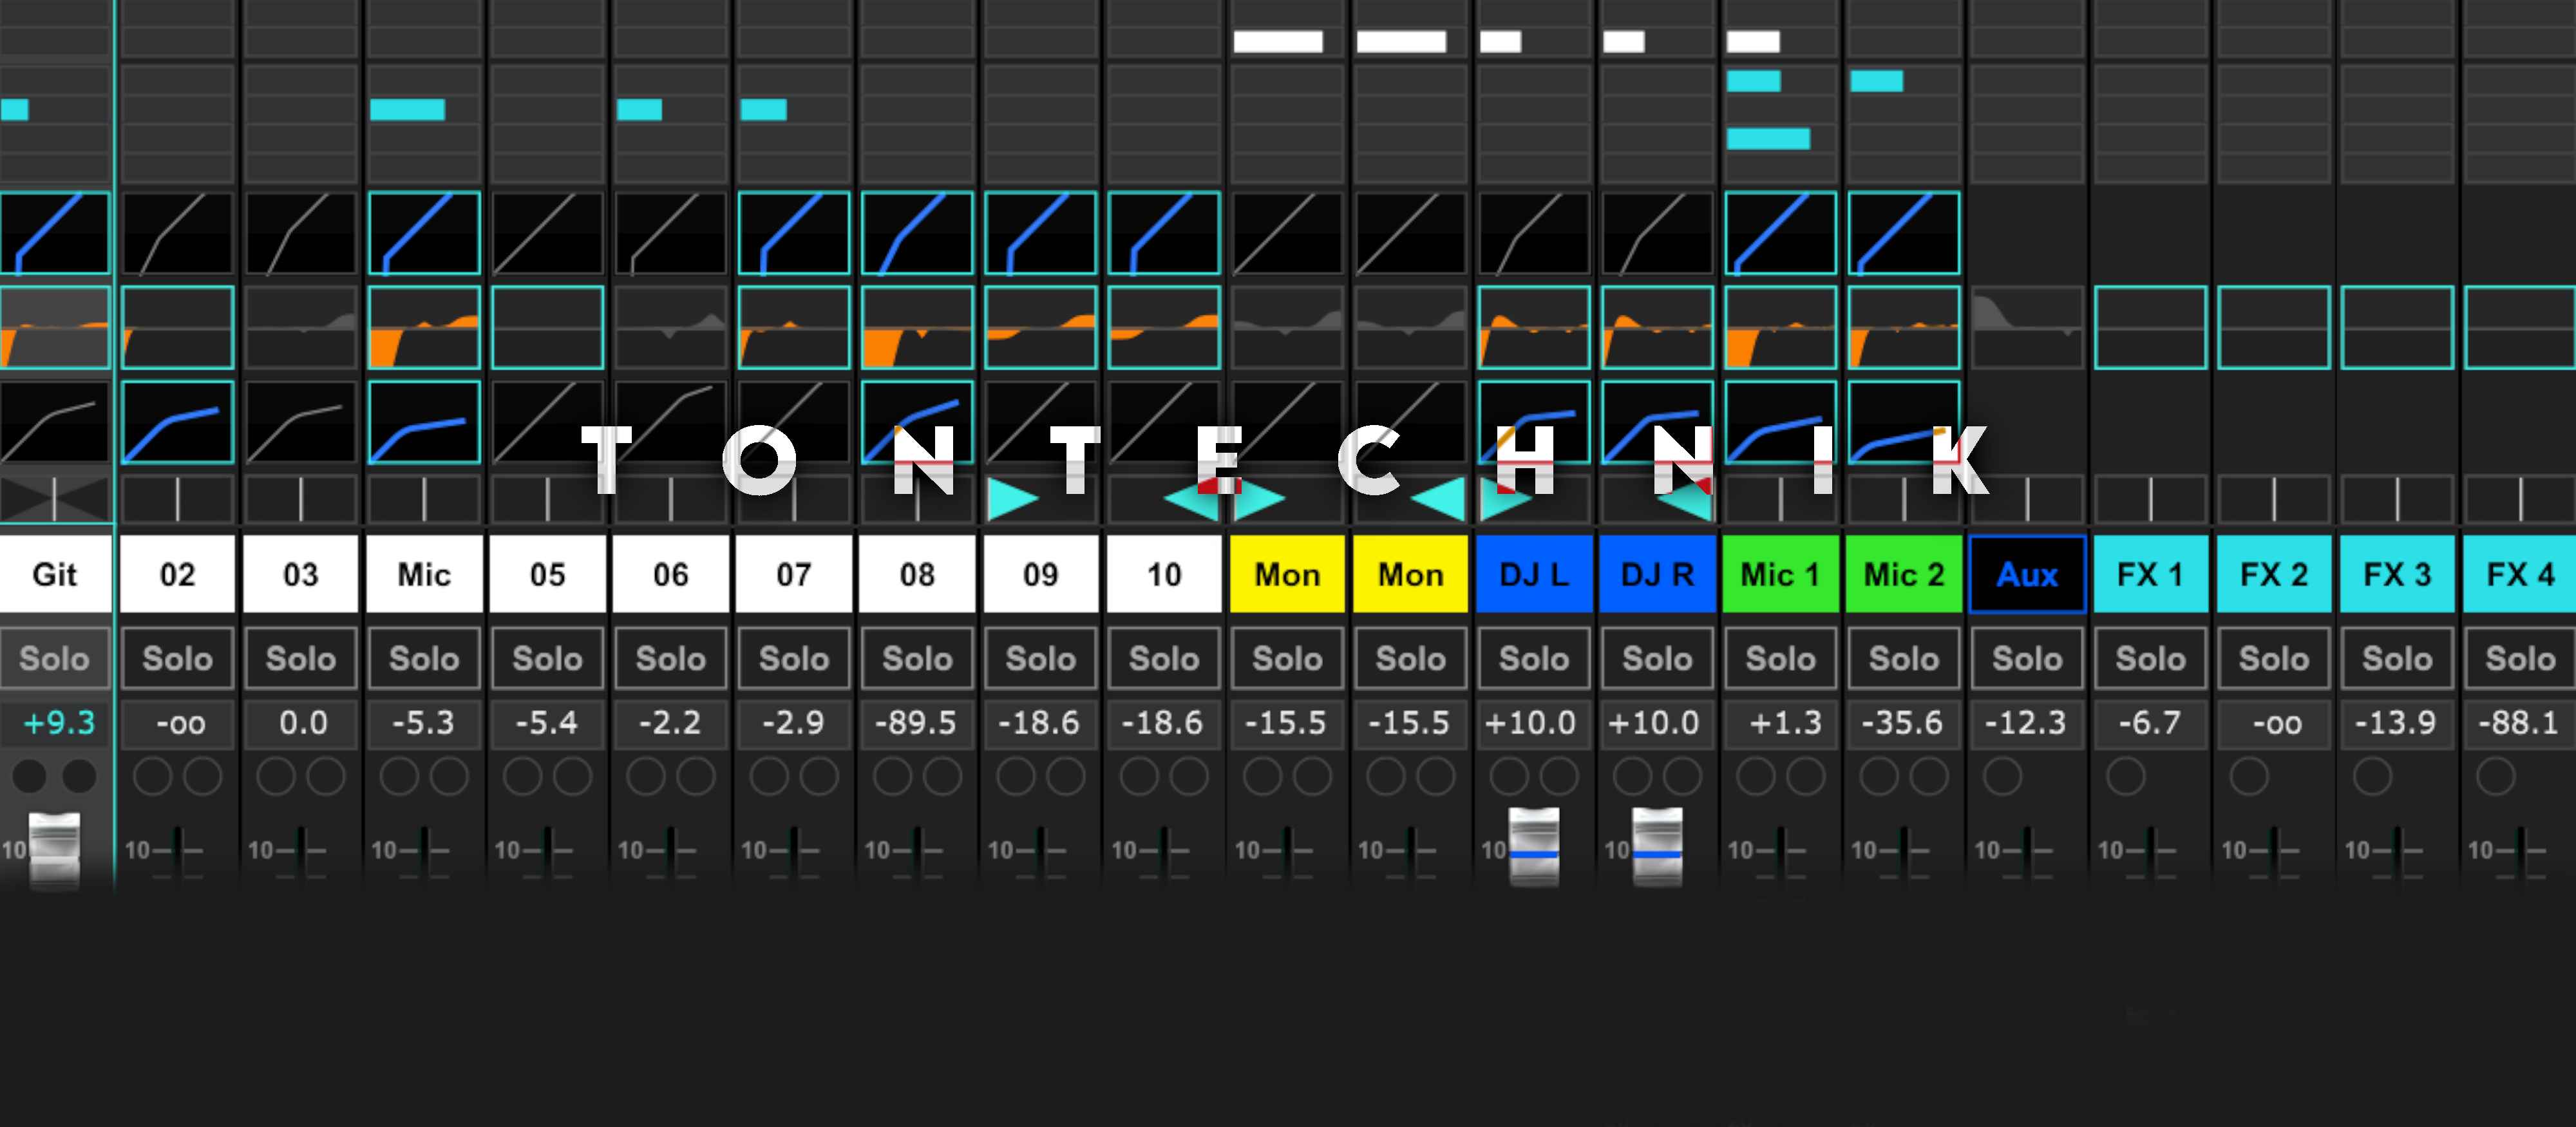Open the gate curve on channel 07
The height and width of the screenshot is (1127, 2576).
[794, 233]
